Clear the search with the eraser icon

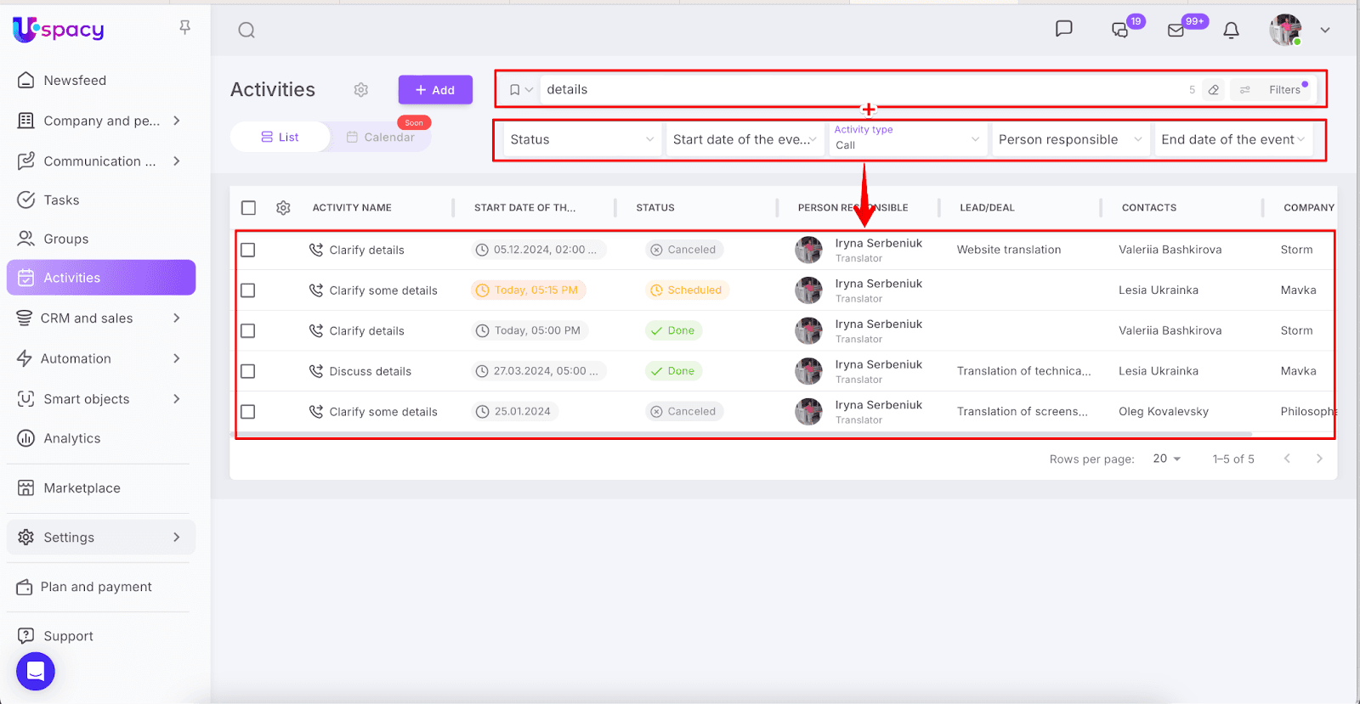(1214, 90)
